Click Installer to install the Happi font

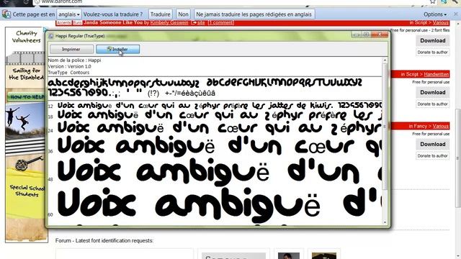[x=117, y=50]
